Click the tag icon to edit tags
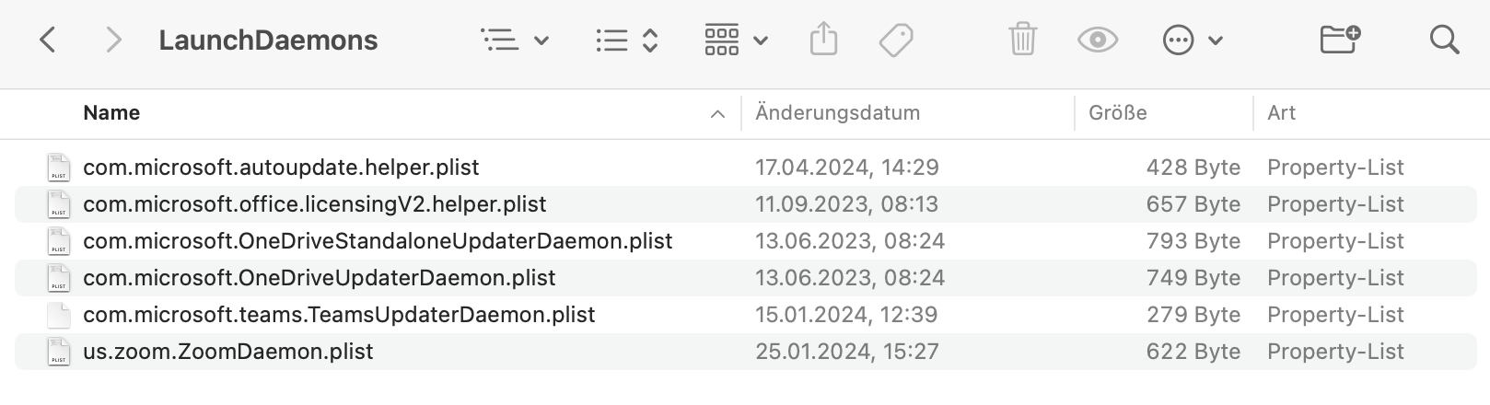 [895, 40]
